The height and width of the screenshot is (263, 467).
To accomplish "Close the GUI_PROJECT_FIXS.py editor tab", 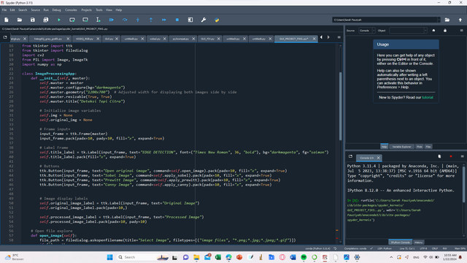I will (314, 39).
